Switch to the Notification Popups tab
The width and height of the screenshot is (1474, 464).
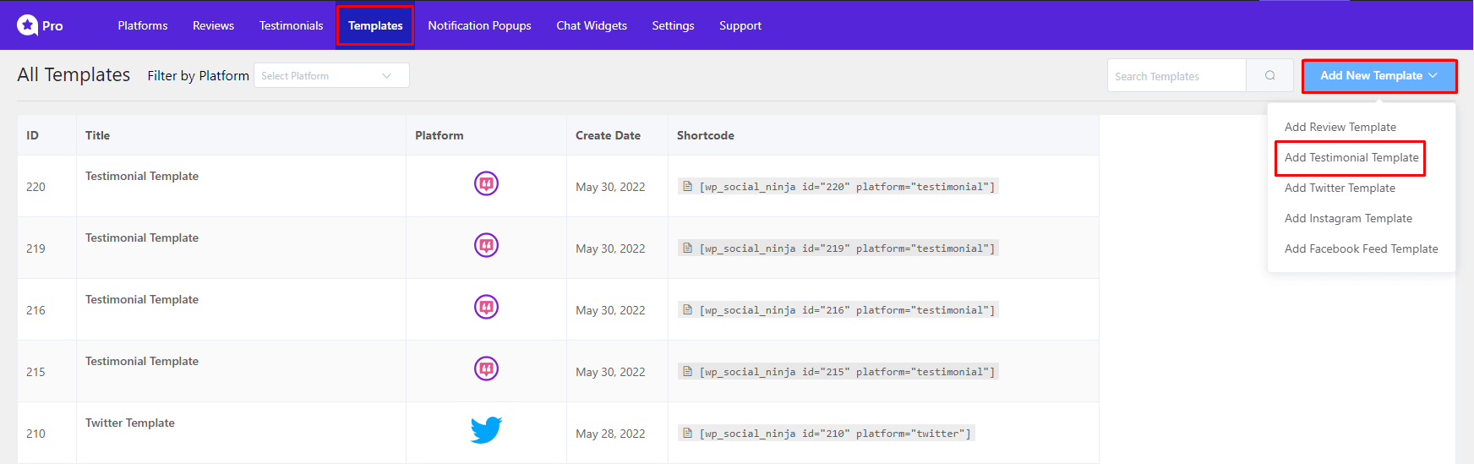click(x=479, y=25)
